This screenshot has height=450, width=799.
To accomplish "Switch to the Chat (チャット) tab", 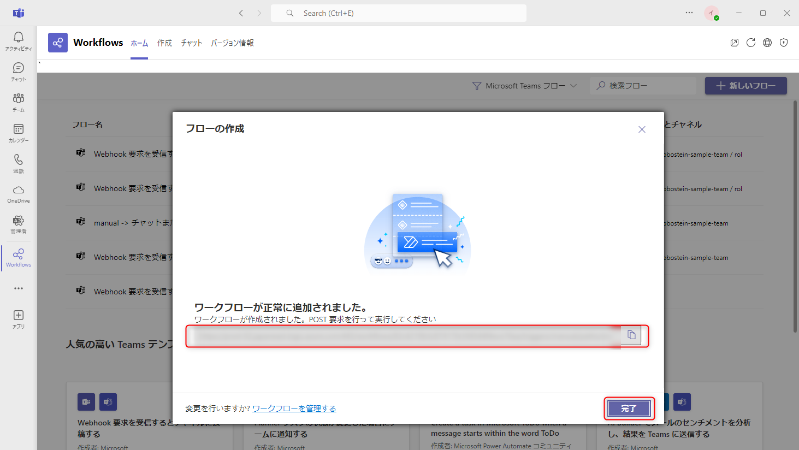I will coord(192,43).
